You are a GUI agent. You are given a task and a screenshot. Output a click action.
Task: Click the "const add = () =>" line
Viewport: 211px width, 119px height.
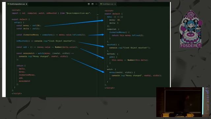[x=47, y=47]
